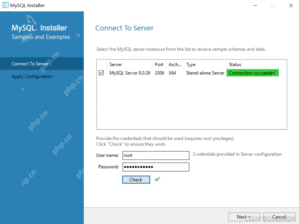
Task: Go to the Apply Configuration step
Action: 32,76
